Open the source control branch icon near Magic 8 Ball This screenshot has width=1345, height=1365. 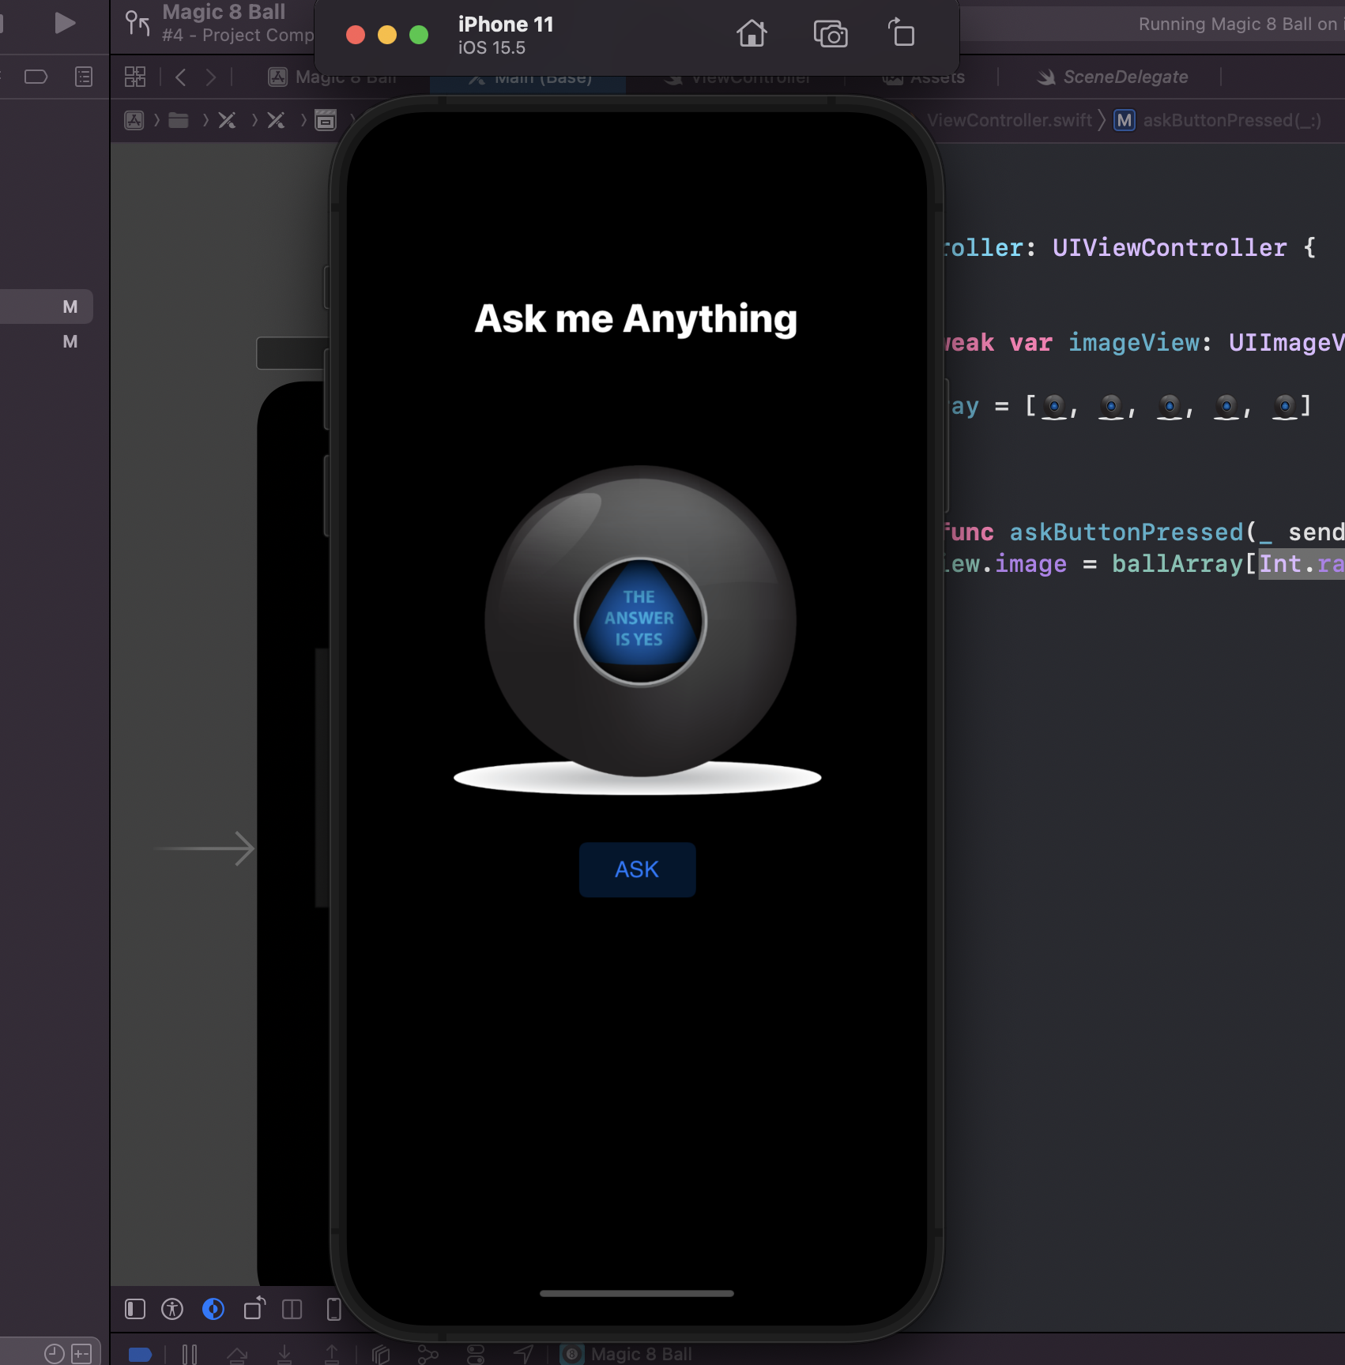138,23
